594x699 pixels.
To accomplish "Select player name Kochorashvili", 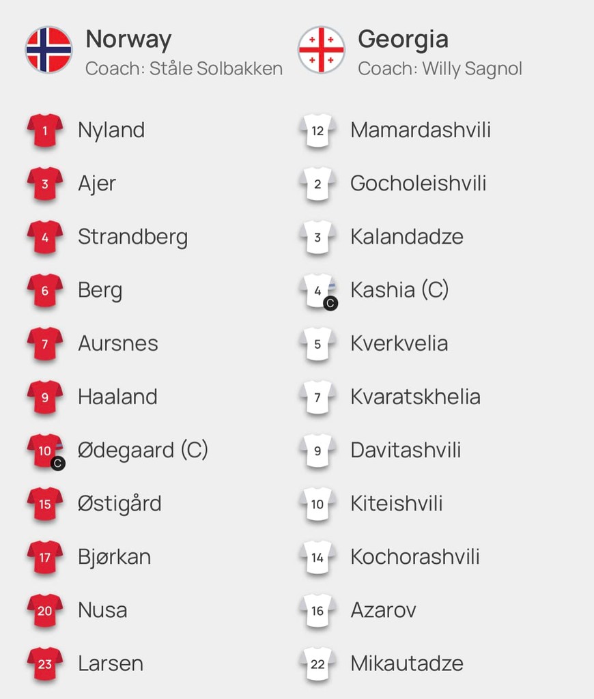I will pos(415,557).
